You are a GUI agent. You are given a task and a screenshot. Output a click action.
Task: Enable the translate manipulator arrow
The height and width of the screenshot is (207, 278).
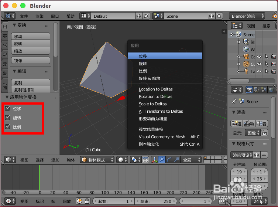[162, 160]
